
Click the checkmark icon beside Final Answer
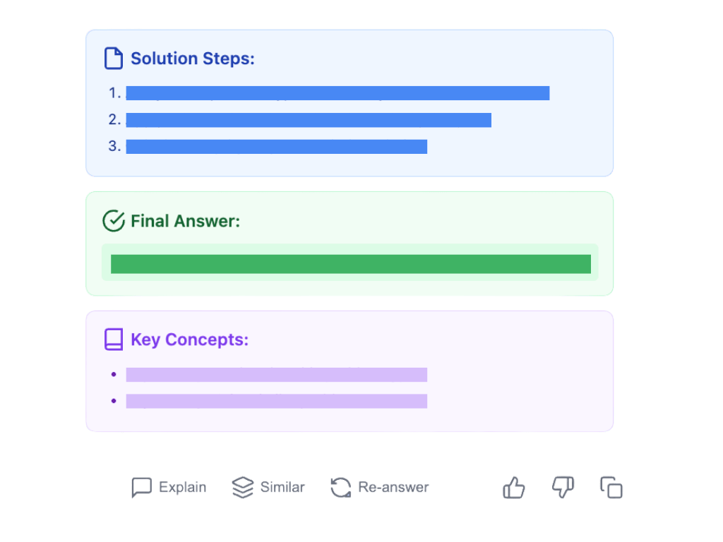pos(114,221)
